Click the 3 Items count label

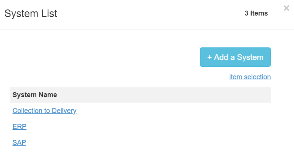(256, 13)
